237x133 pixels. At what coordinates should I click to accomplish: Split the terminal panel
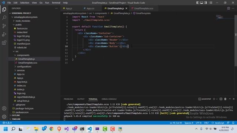[x=221, y=99]
